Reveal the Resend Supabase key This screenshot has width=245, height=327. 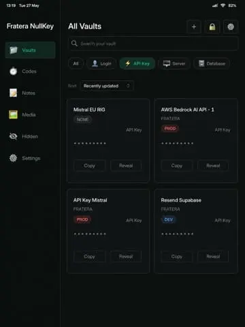tap(213, 257)
